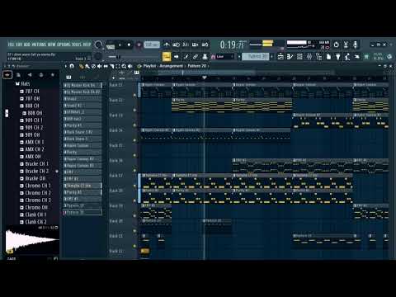Viewport: 396px width, 297px height.
Task: Click the highlighted yellow playlist tool button
Action: click(167, 57)
